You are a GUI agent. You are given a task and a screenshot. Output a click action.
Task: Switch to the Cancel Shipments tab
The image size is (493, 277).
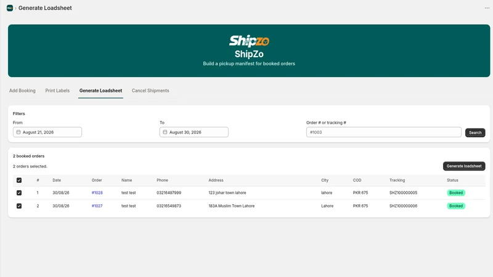(150, 90)
